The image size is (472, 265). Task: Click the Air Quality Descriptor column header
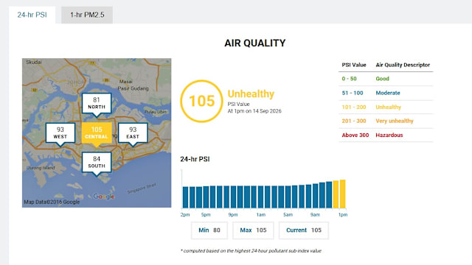(403, 65)
